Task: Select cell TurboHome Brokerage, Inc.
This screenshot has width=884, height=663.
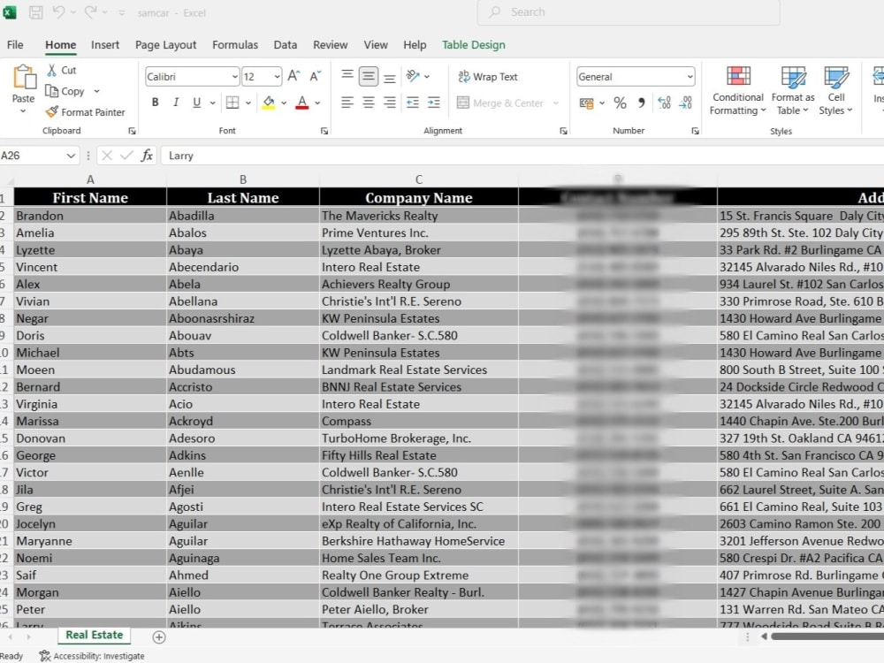Action: 419,438
